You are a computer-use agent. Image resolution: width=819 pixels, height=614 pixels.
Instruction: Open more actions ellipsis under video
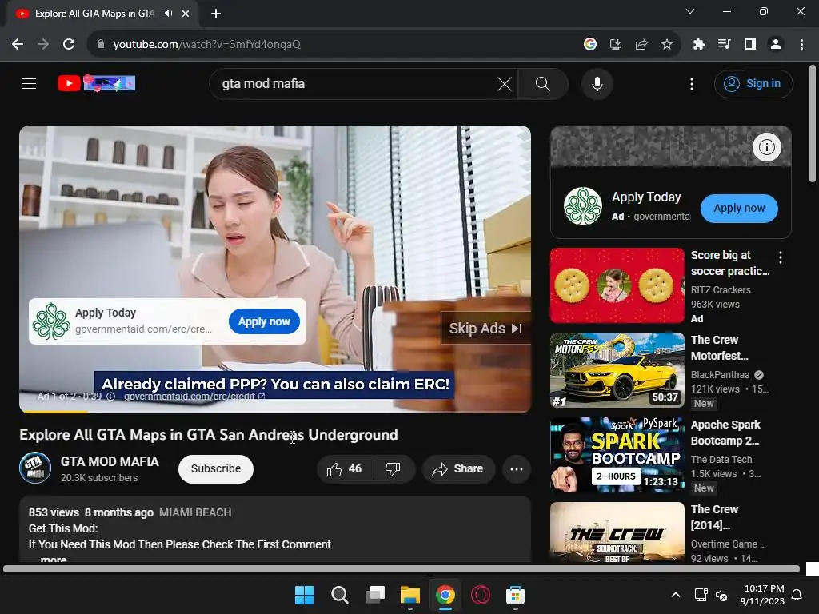click(x=517, y=468)
